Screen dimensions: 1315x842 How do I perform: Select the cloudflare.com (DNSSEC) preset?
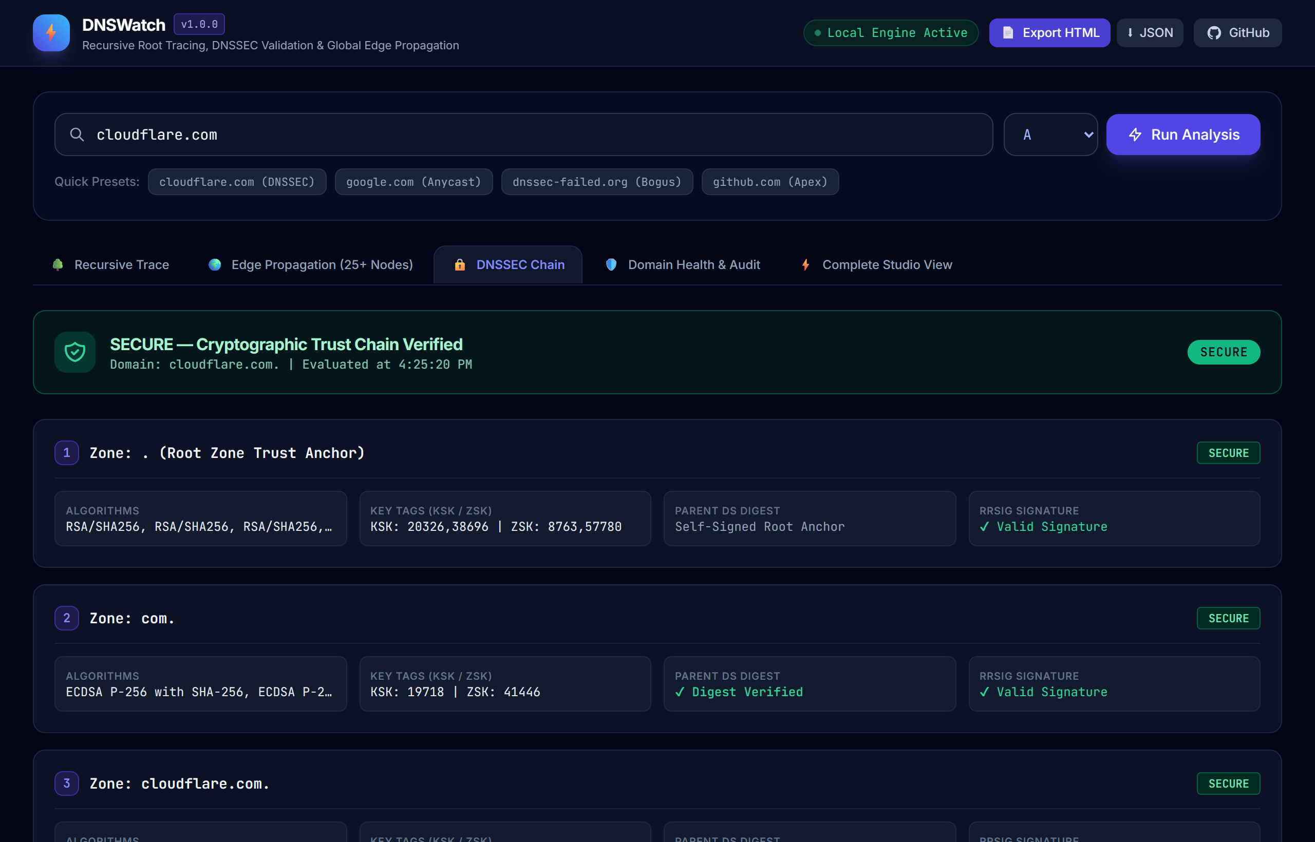(237, 182)
